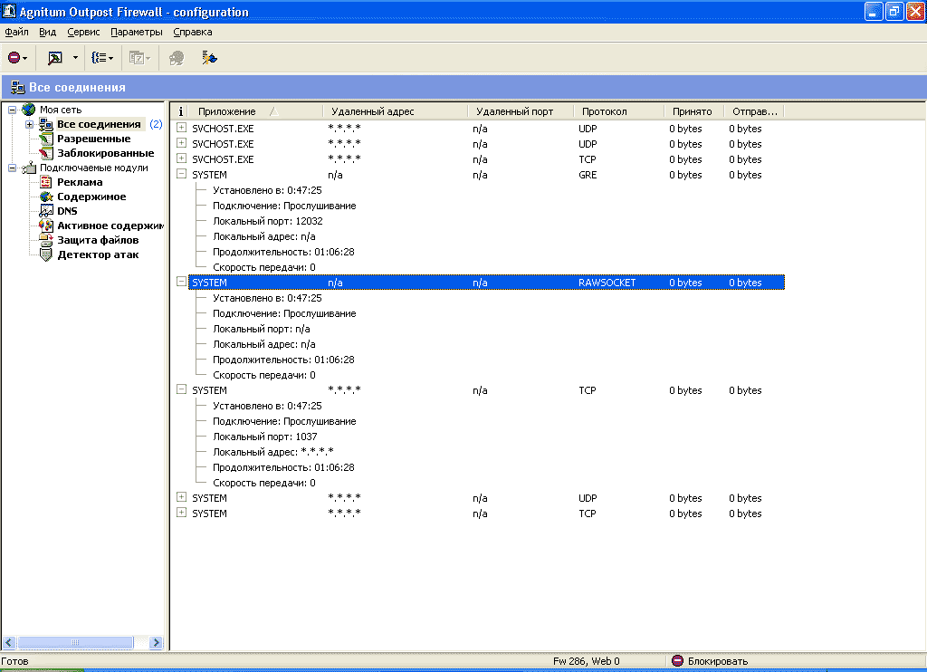Click the "Fw 286, Web 0" status text
The width and height of the screenshot is (927, 672).
coord(587,661)
